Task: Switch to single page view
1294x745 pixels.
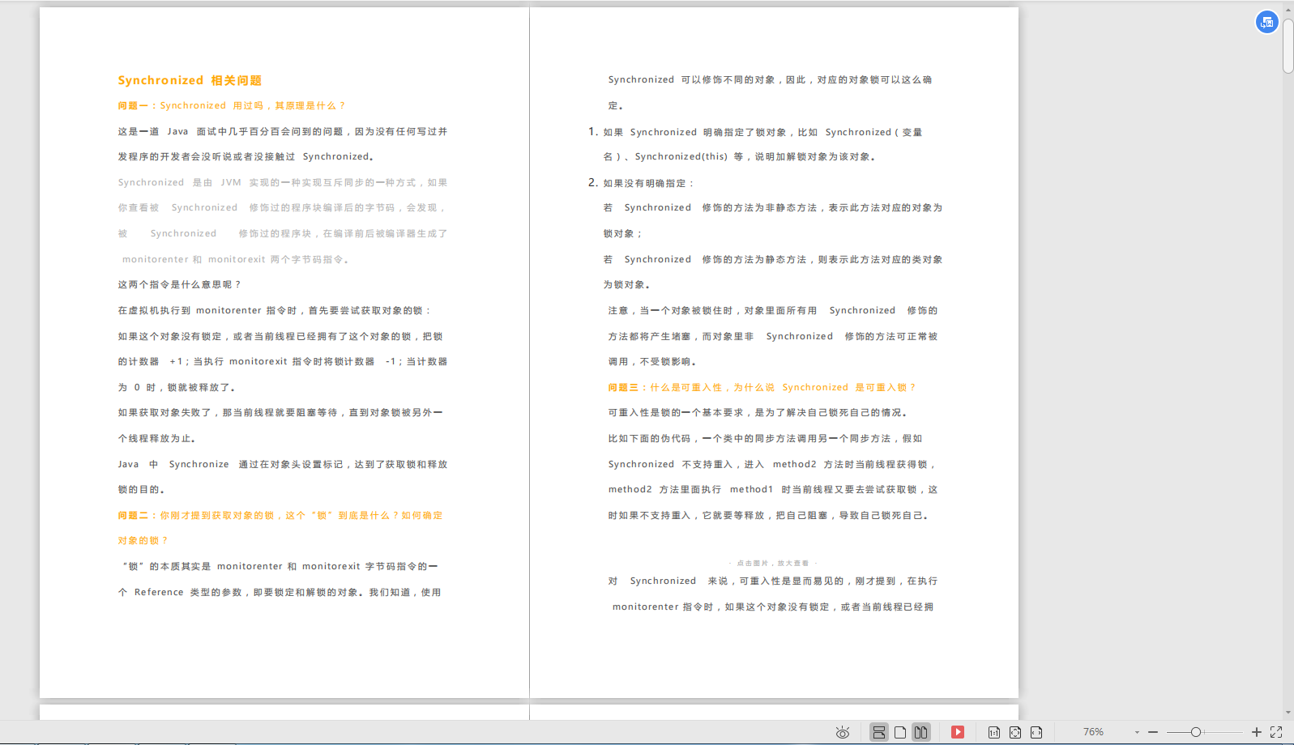Action: (x=900, y=732)
